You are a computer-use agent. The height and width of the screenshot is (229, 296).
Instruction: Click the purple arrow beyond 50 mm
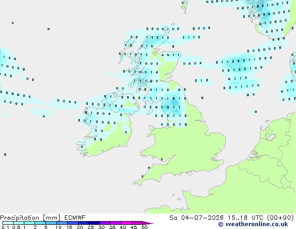(148, 223)
